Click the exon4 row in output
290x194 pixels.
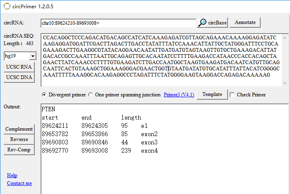point(100,151)
